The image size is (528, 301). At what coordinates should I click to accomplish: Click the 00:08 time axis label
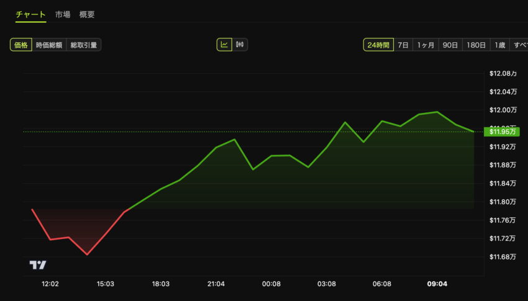point(271,284)
